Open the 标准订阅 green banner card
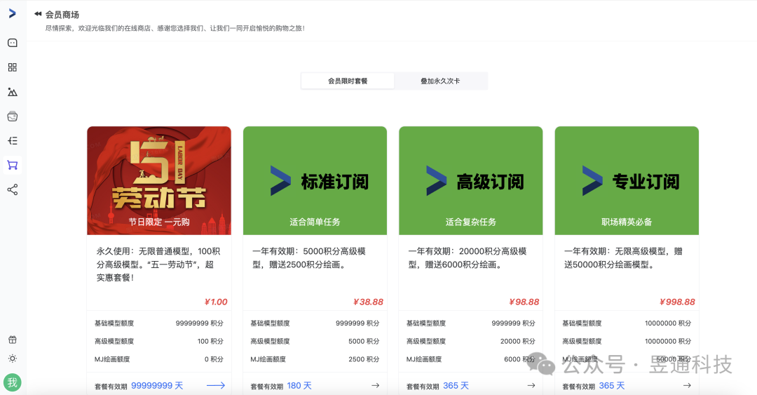757x395 pixels. tap(315, 181)
